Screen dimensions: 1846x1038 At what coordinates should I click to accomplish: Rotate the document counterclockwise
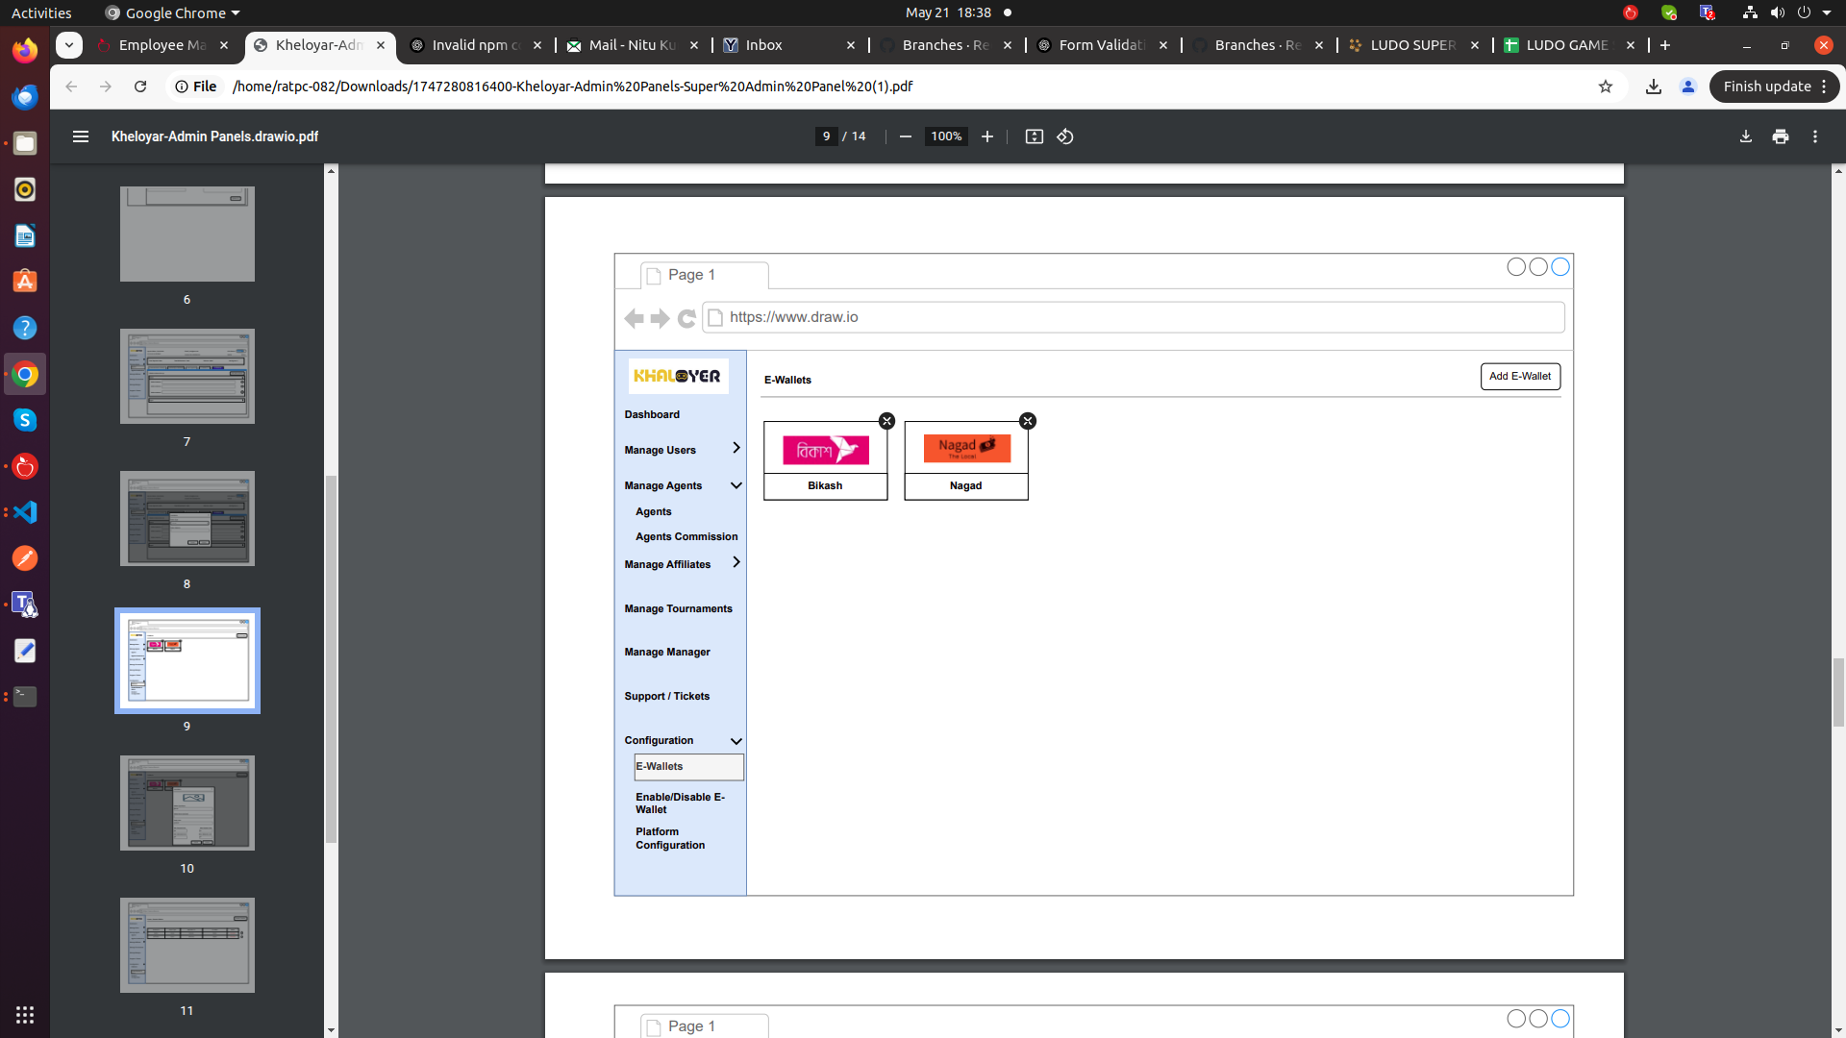point(1065,136)
